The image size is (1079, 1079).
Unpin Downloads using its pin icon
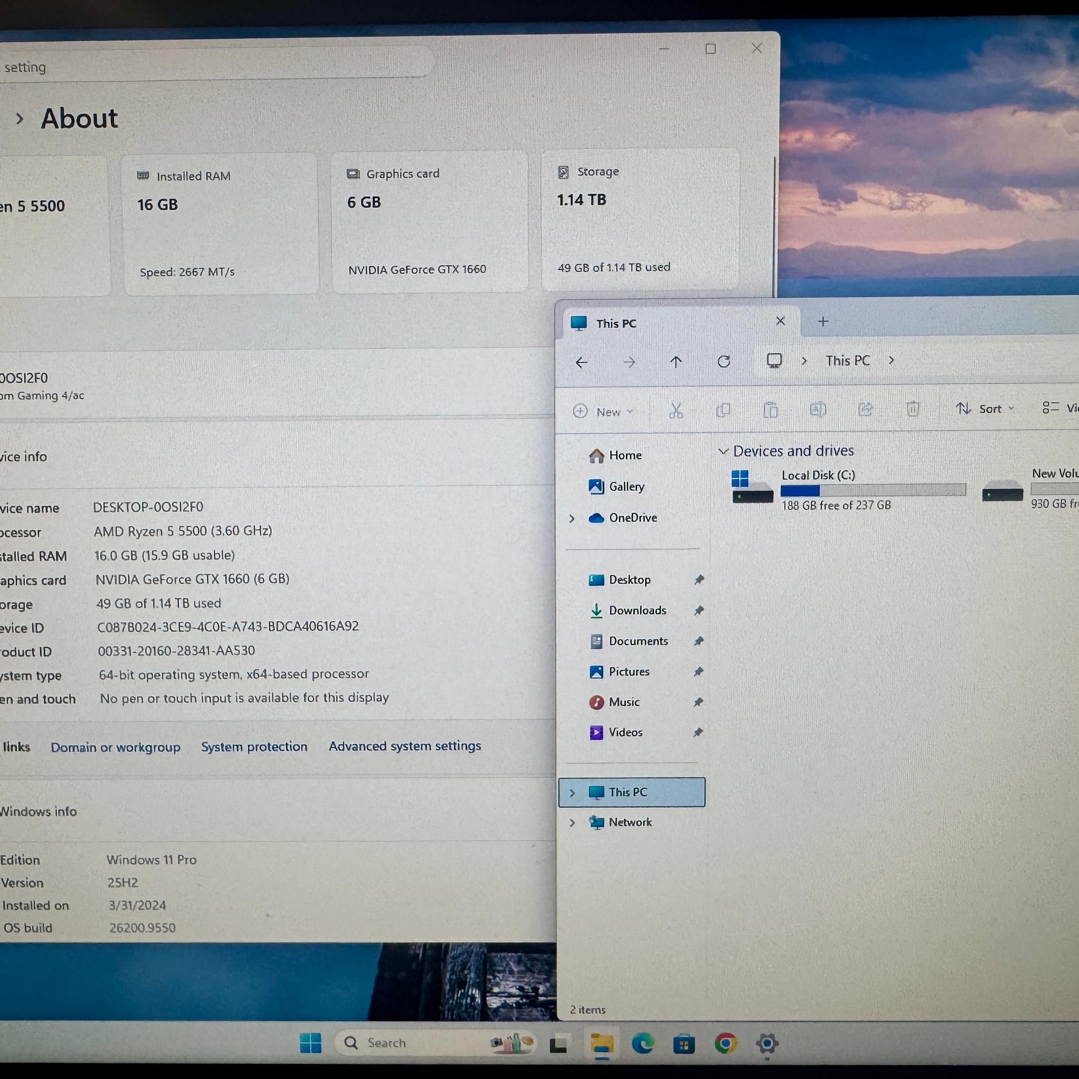coord(699,611)
